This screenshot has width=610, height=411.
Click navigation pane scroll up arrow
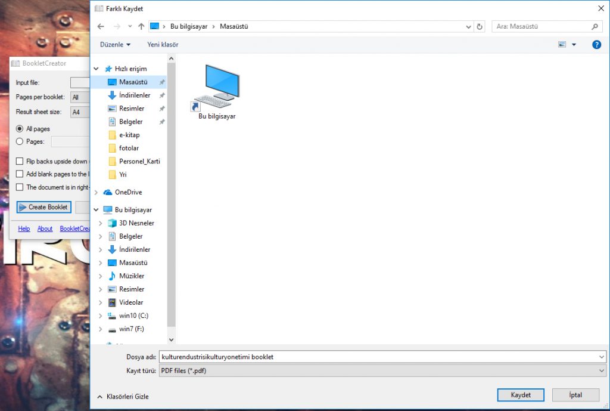(171, 58)
